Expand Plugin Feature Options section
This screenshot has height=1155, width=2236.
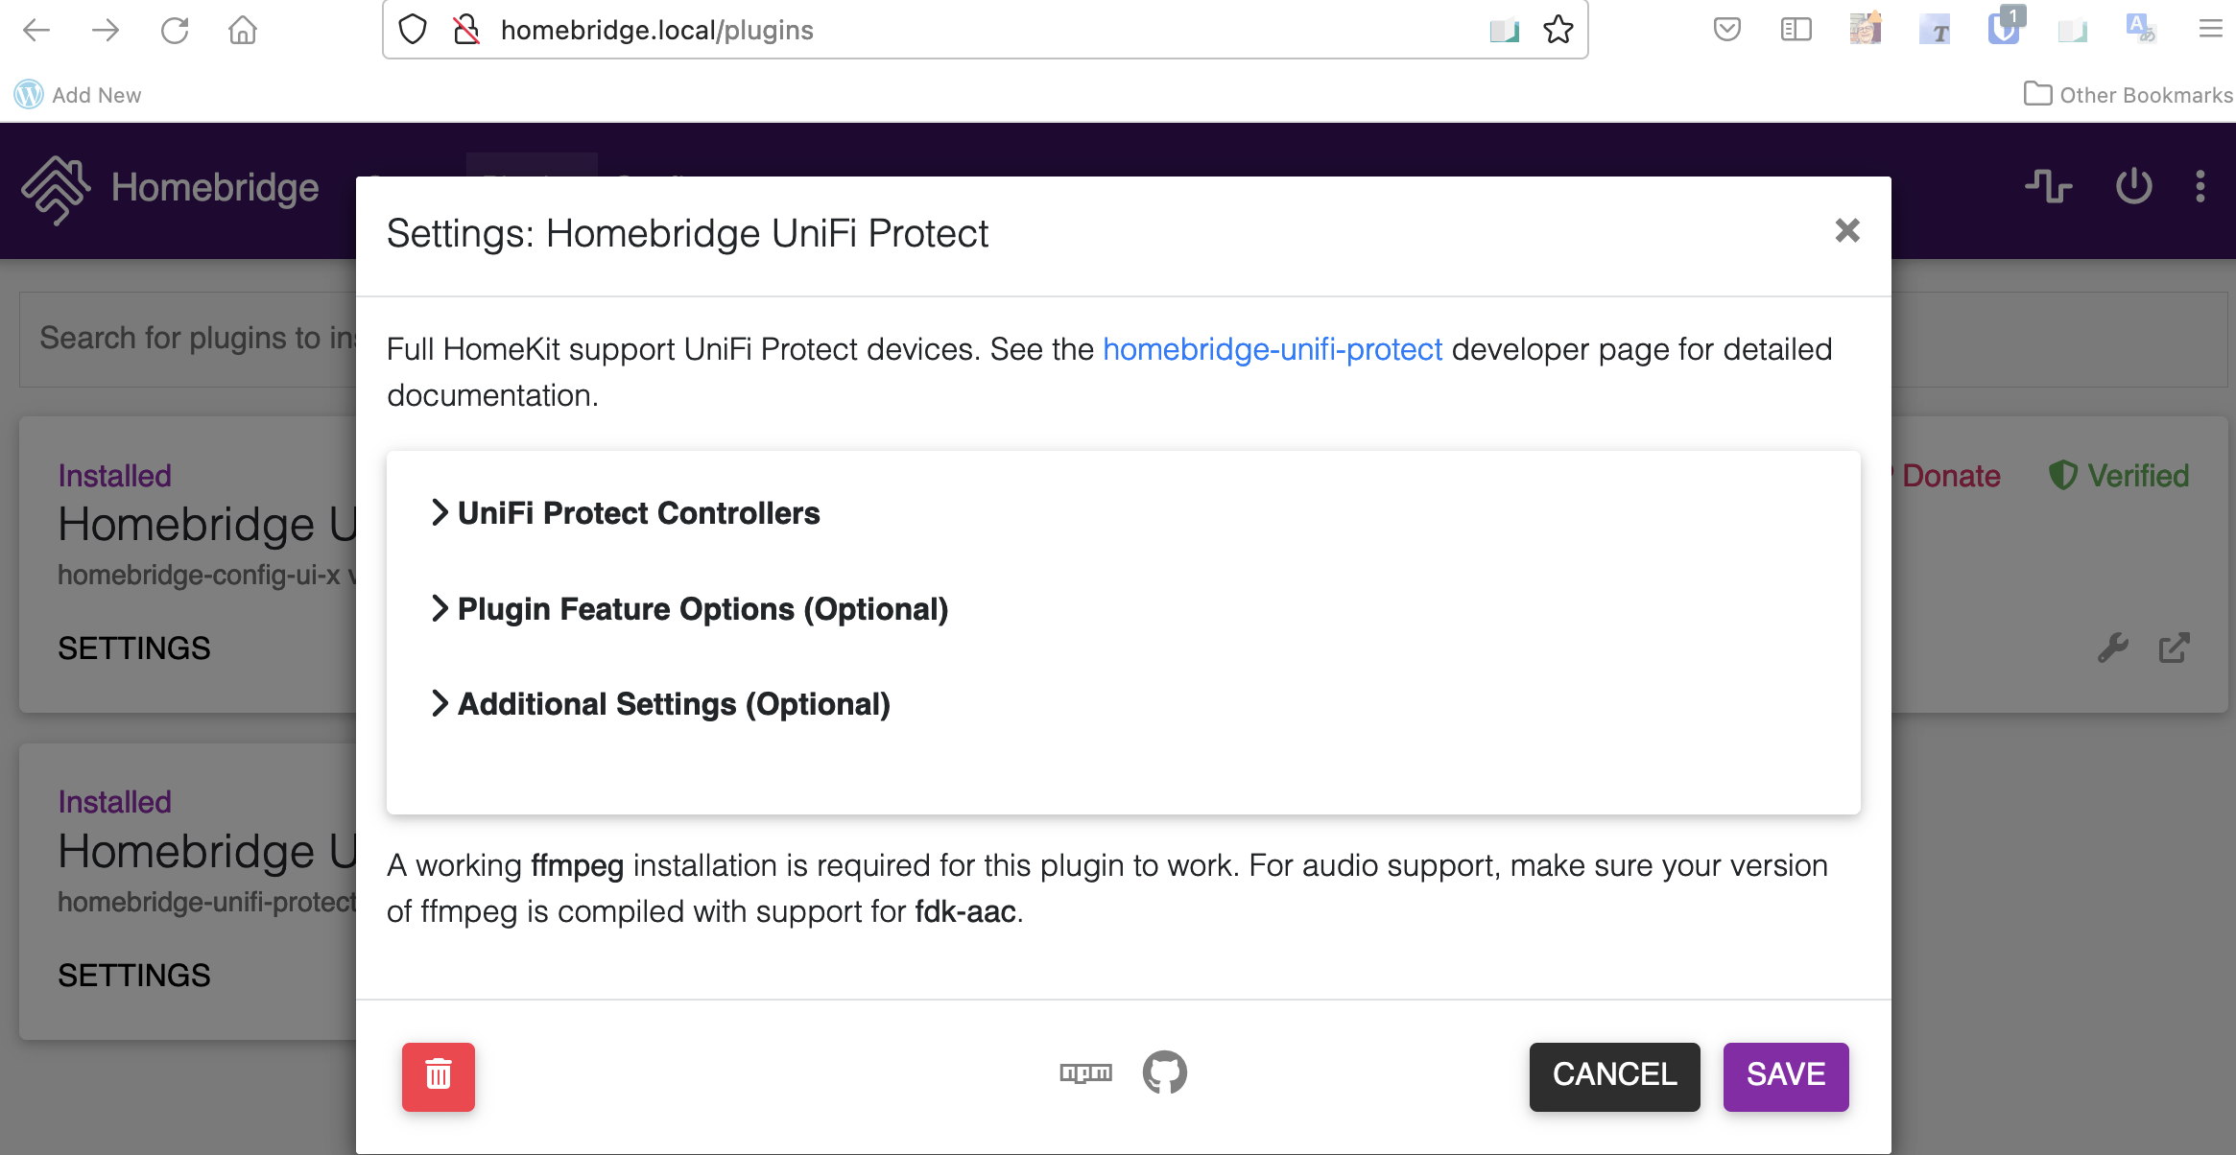(x=701, y=609)
